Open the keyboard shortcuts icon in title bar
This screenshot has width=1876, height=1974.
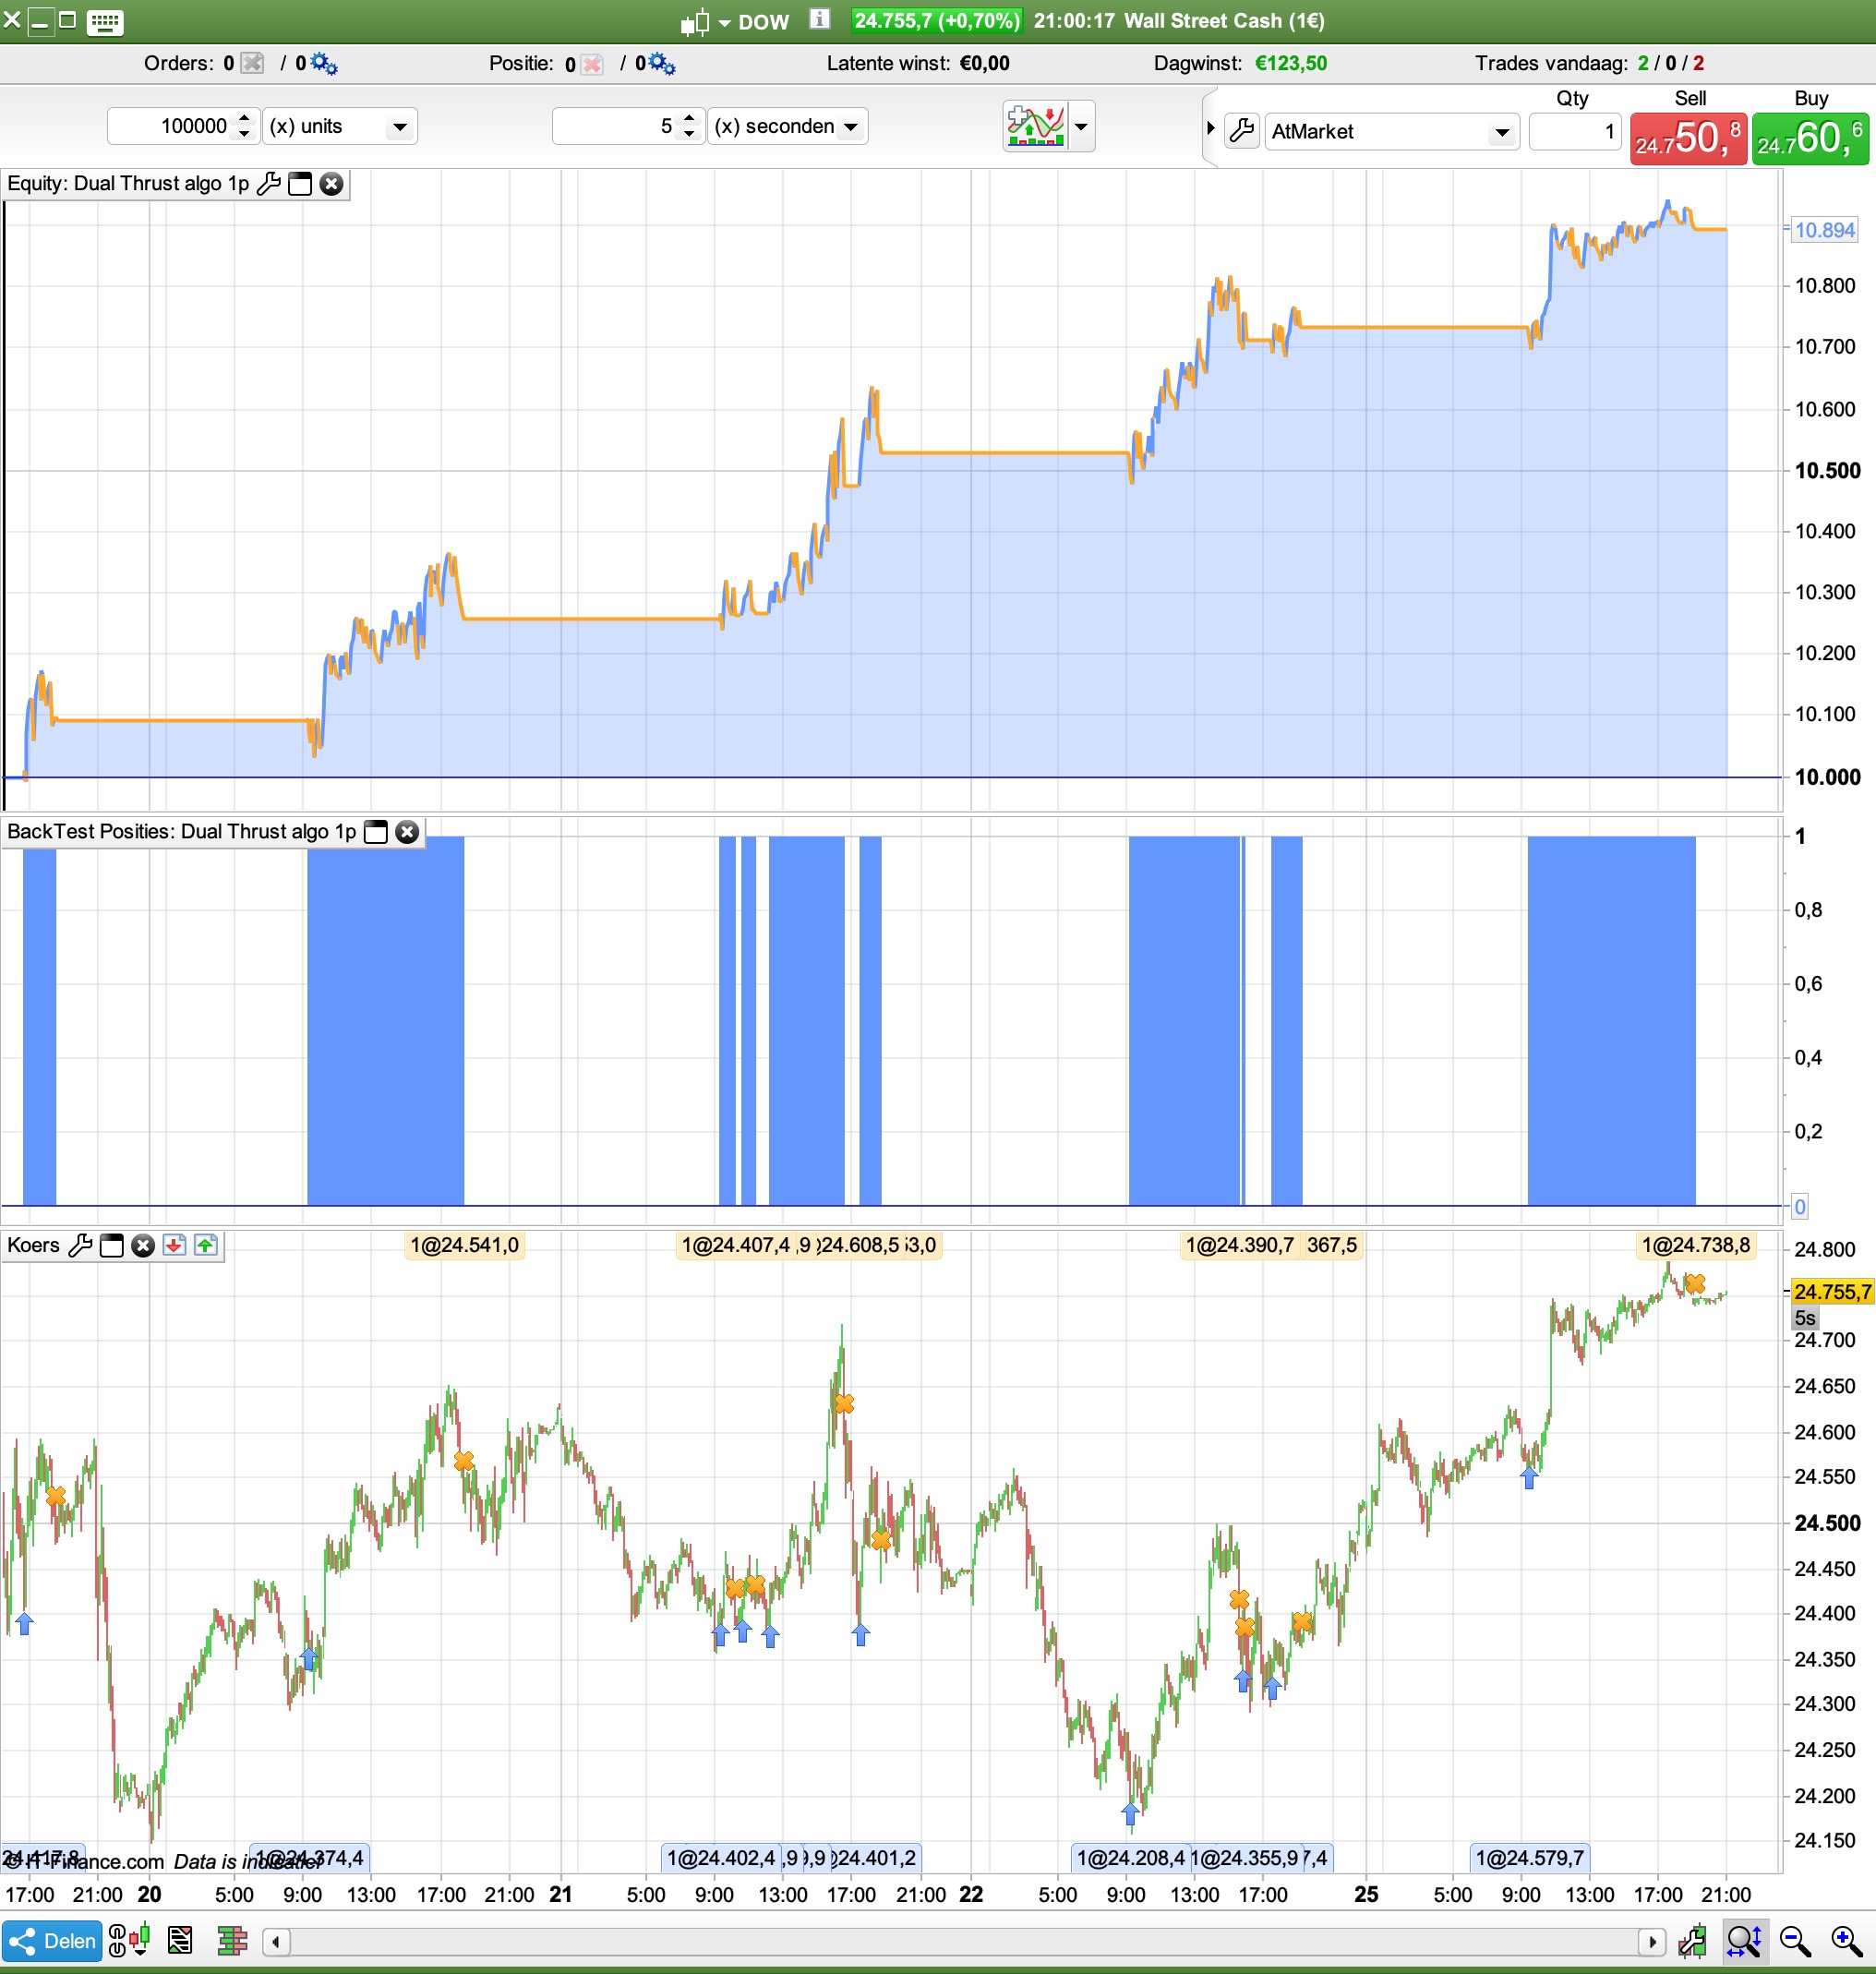(105, 21)
